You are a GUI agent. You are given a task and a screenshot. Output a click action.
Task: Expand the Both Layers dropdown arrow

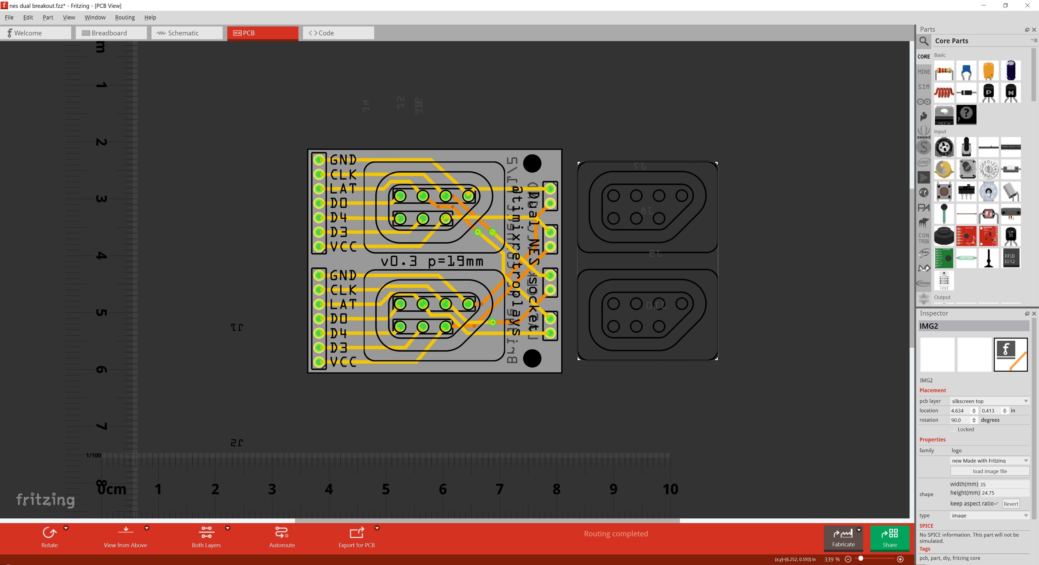click(x=228, y=528)
